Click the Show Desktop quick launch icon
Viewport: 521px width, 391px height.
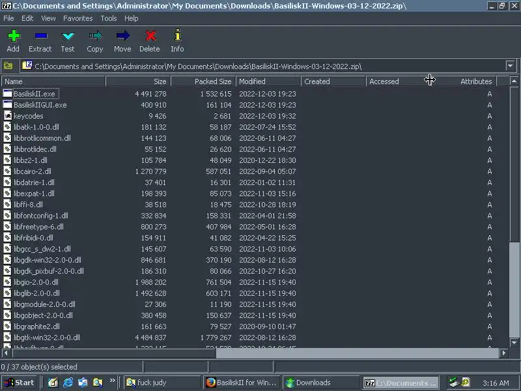coord(53,383)
